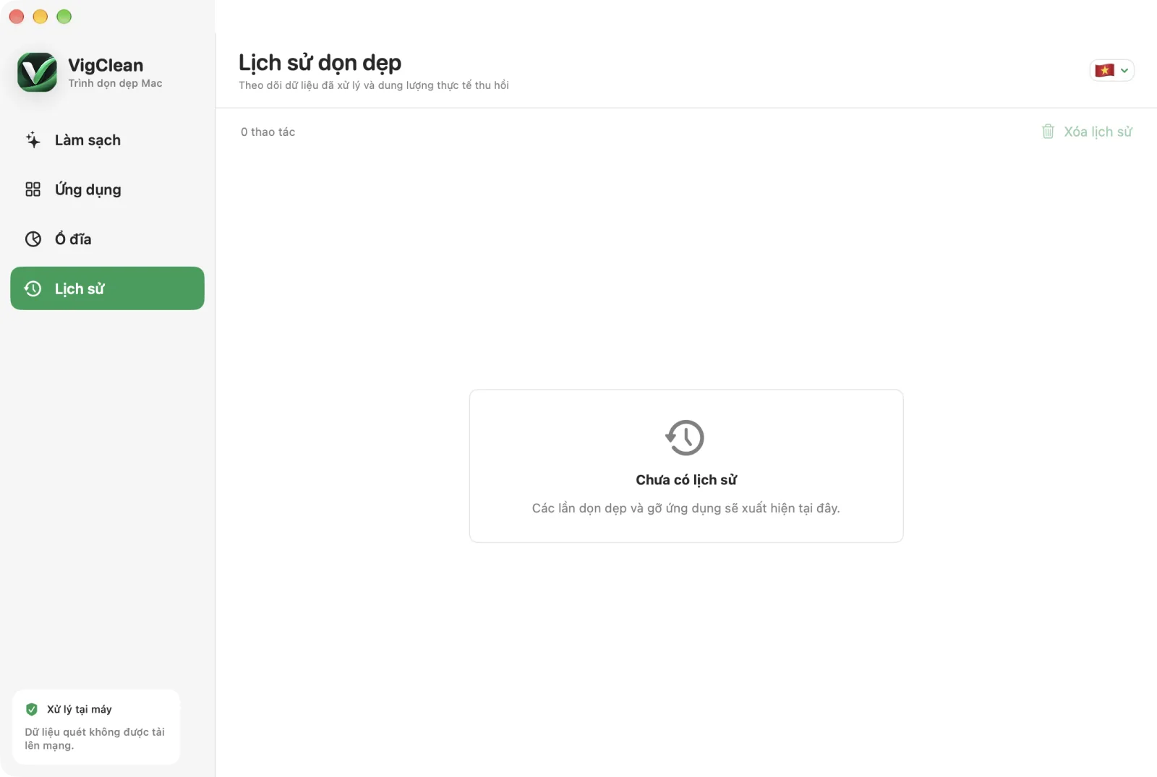Click the "0 thao tác" counter text
This screenshot has width=1157, height=777.
(268, 132)
